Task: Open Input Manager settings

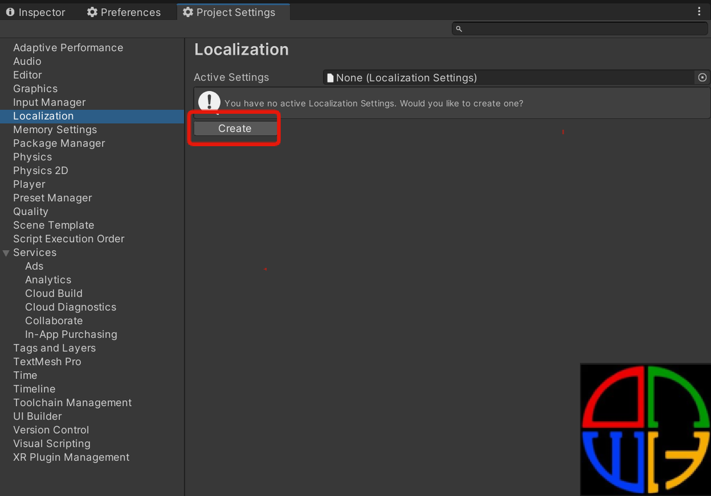Action: [x=50, y=102]
